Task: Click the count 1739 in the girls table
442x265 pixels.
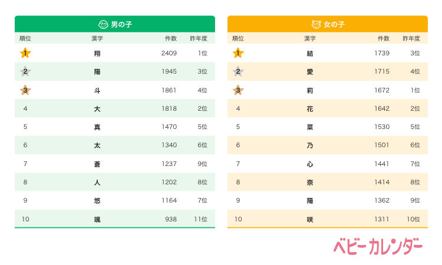Action: (381, 53)
